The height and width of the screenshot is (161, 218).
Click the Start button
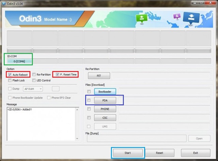pyautogui.click(x=128, y=153)
